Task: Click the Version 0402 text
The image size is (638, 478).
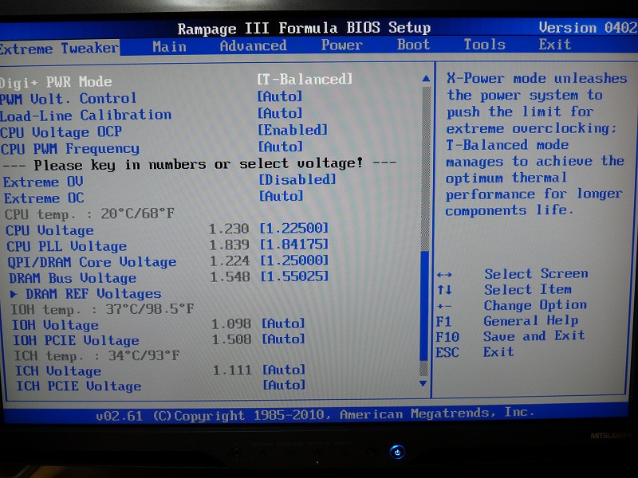Action: (588, 27)
